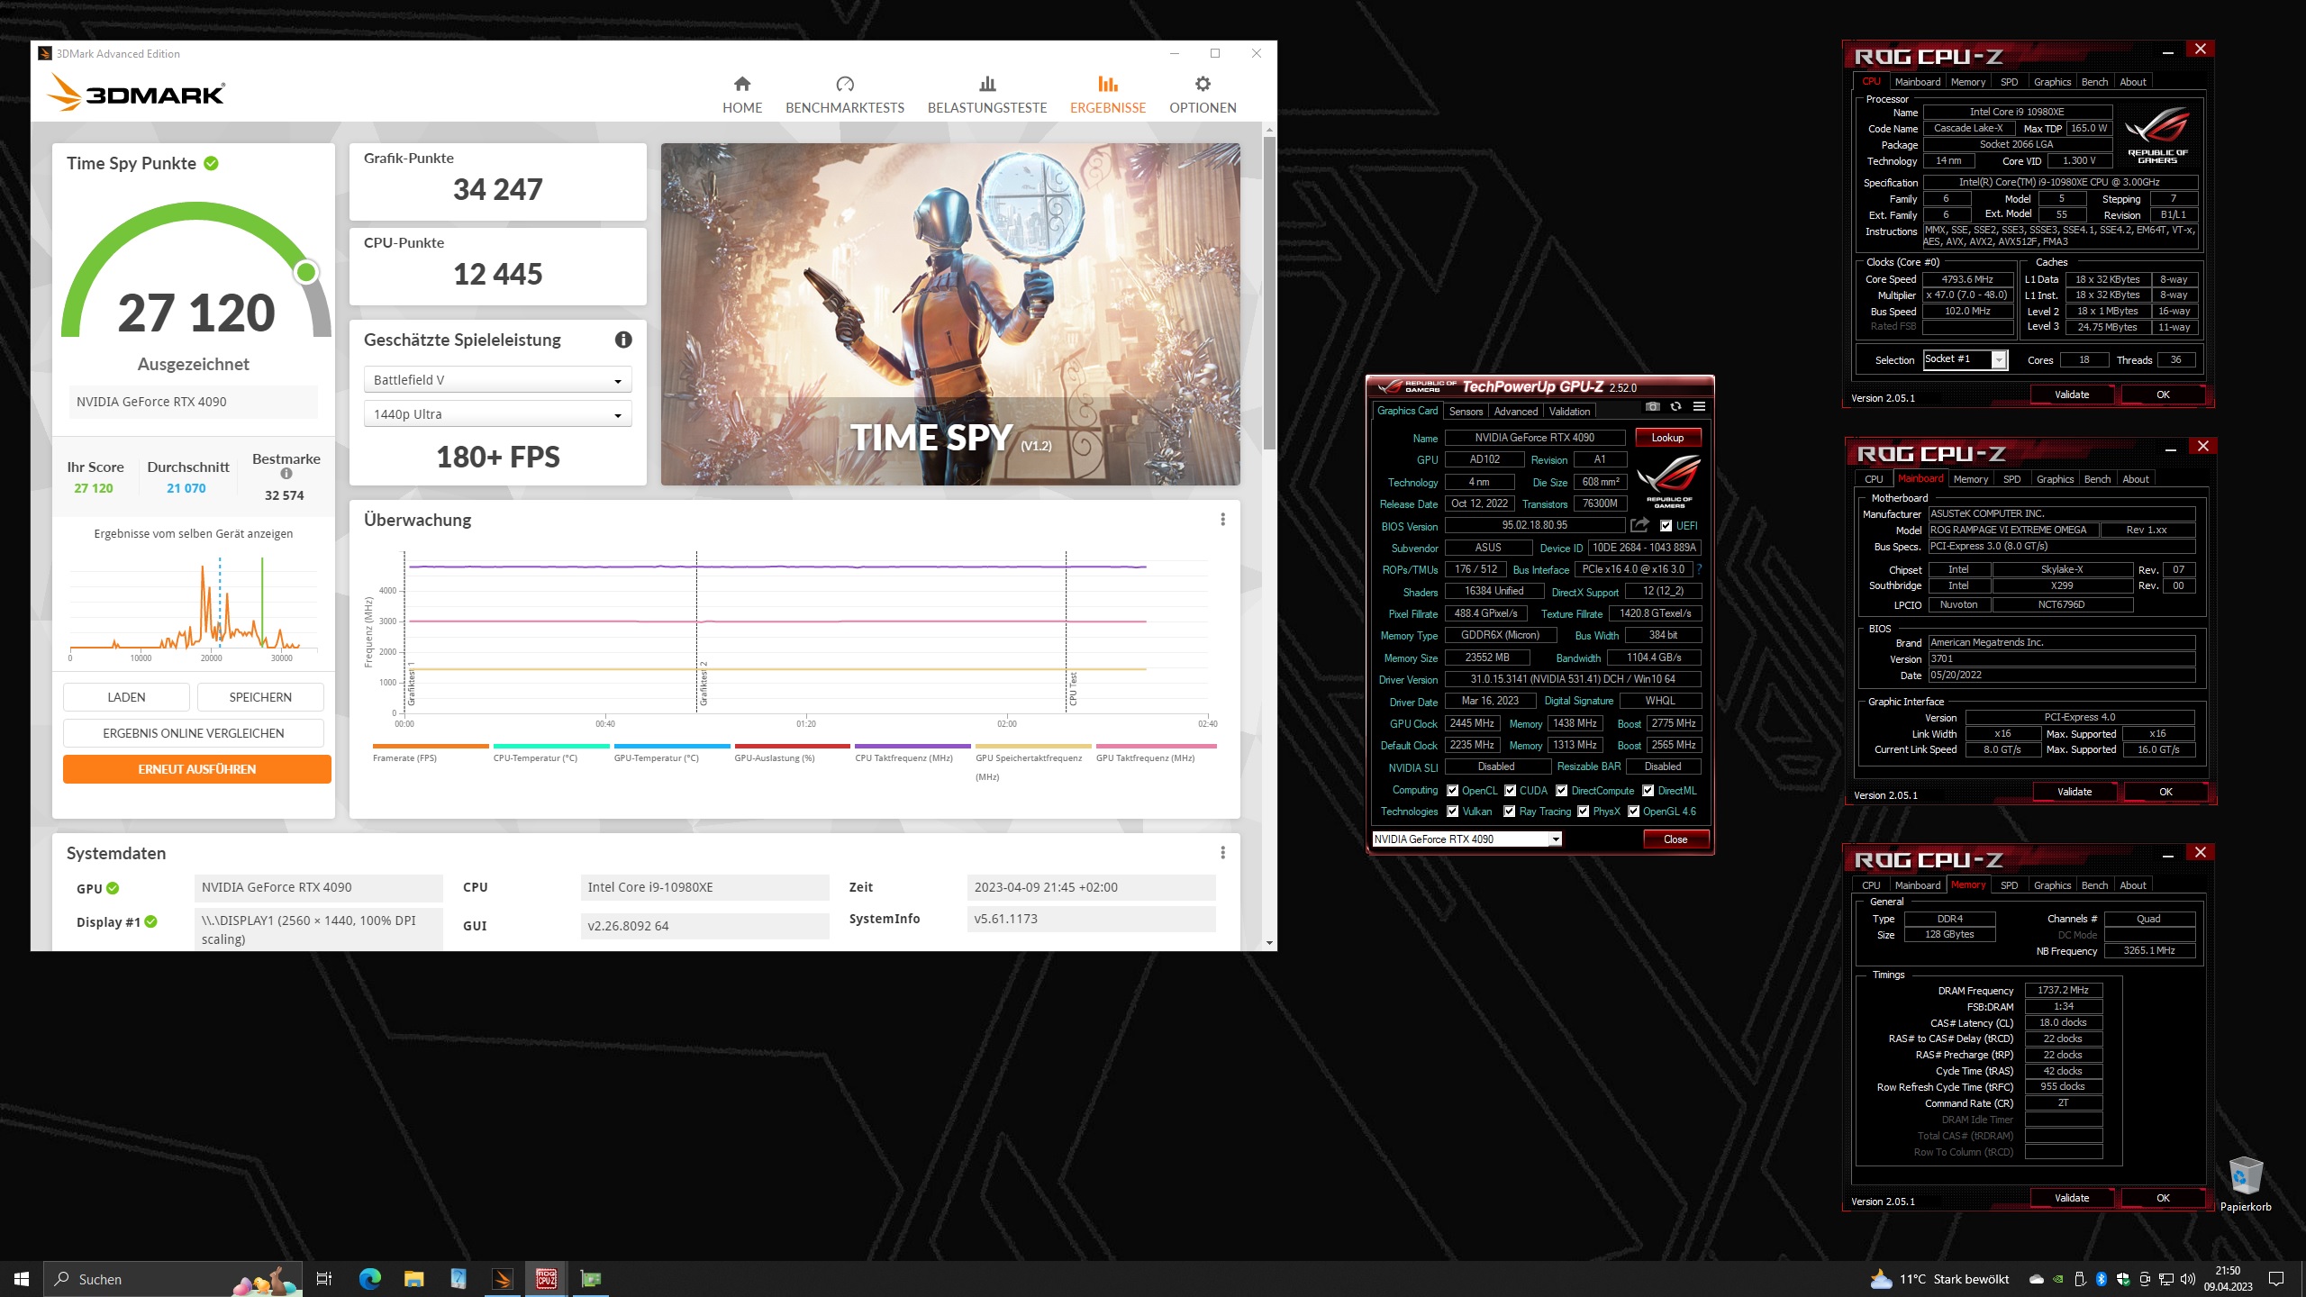Click the info icon beside Geschätzte Spieleleistung
The width and height of the screenshot is (2306, 1297).
click(623, 340)
